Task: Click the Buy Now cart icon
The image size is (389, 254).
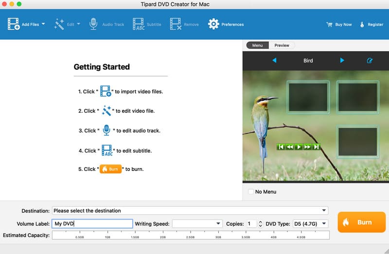Action: [330, 24]
